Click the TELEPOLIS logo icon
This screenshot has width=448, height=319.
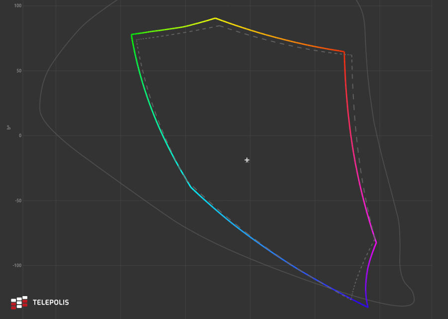(19, 302)
